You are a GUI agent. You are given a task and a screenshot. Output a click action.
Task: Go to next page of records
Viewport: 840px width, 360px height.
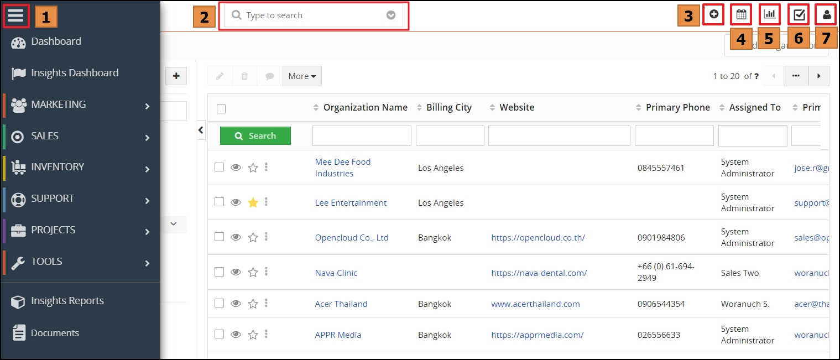coord(819,76)
